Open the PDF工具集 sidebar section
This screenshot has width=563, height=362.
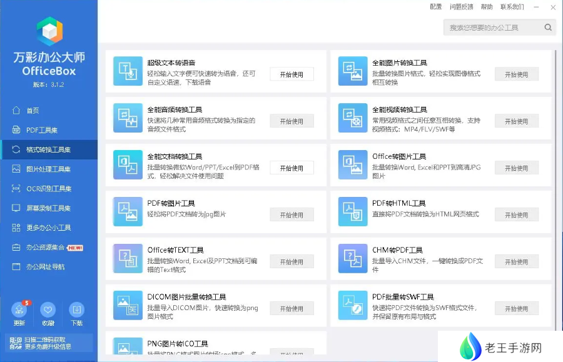41,130
